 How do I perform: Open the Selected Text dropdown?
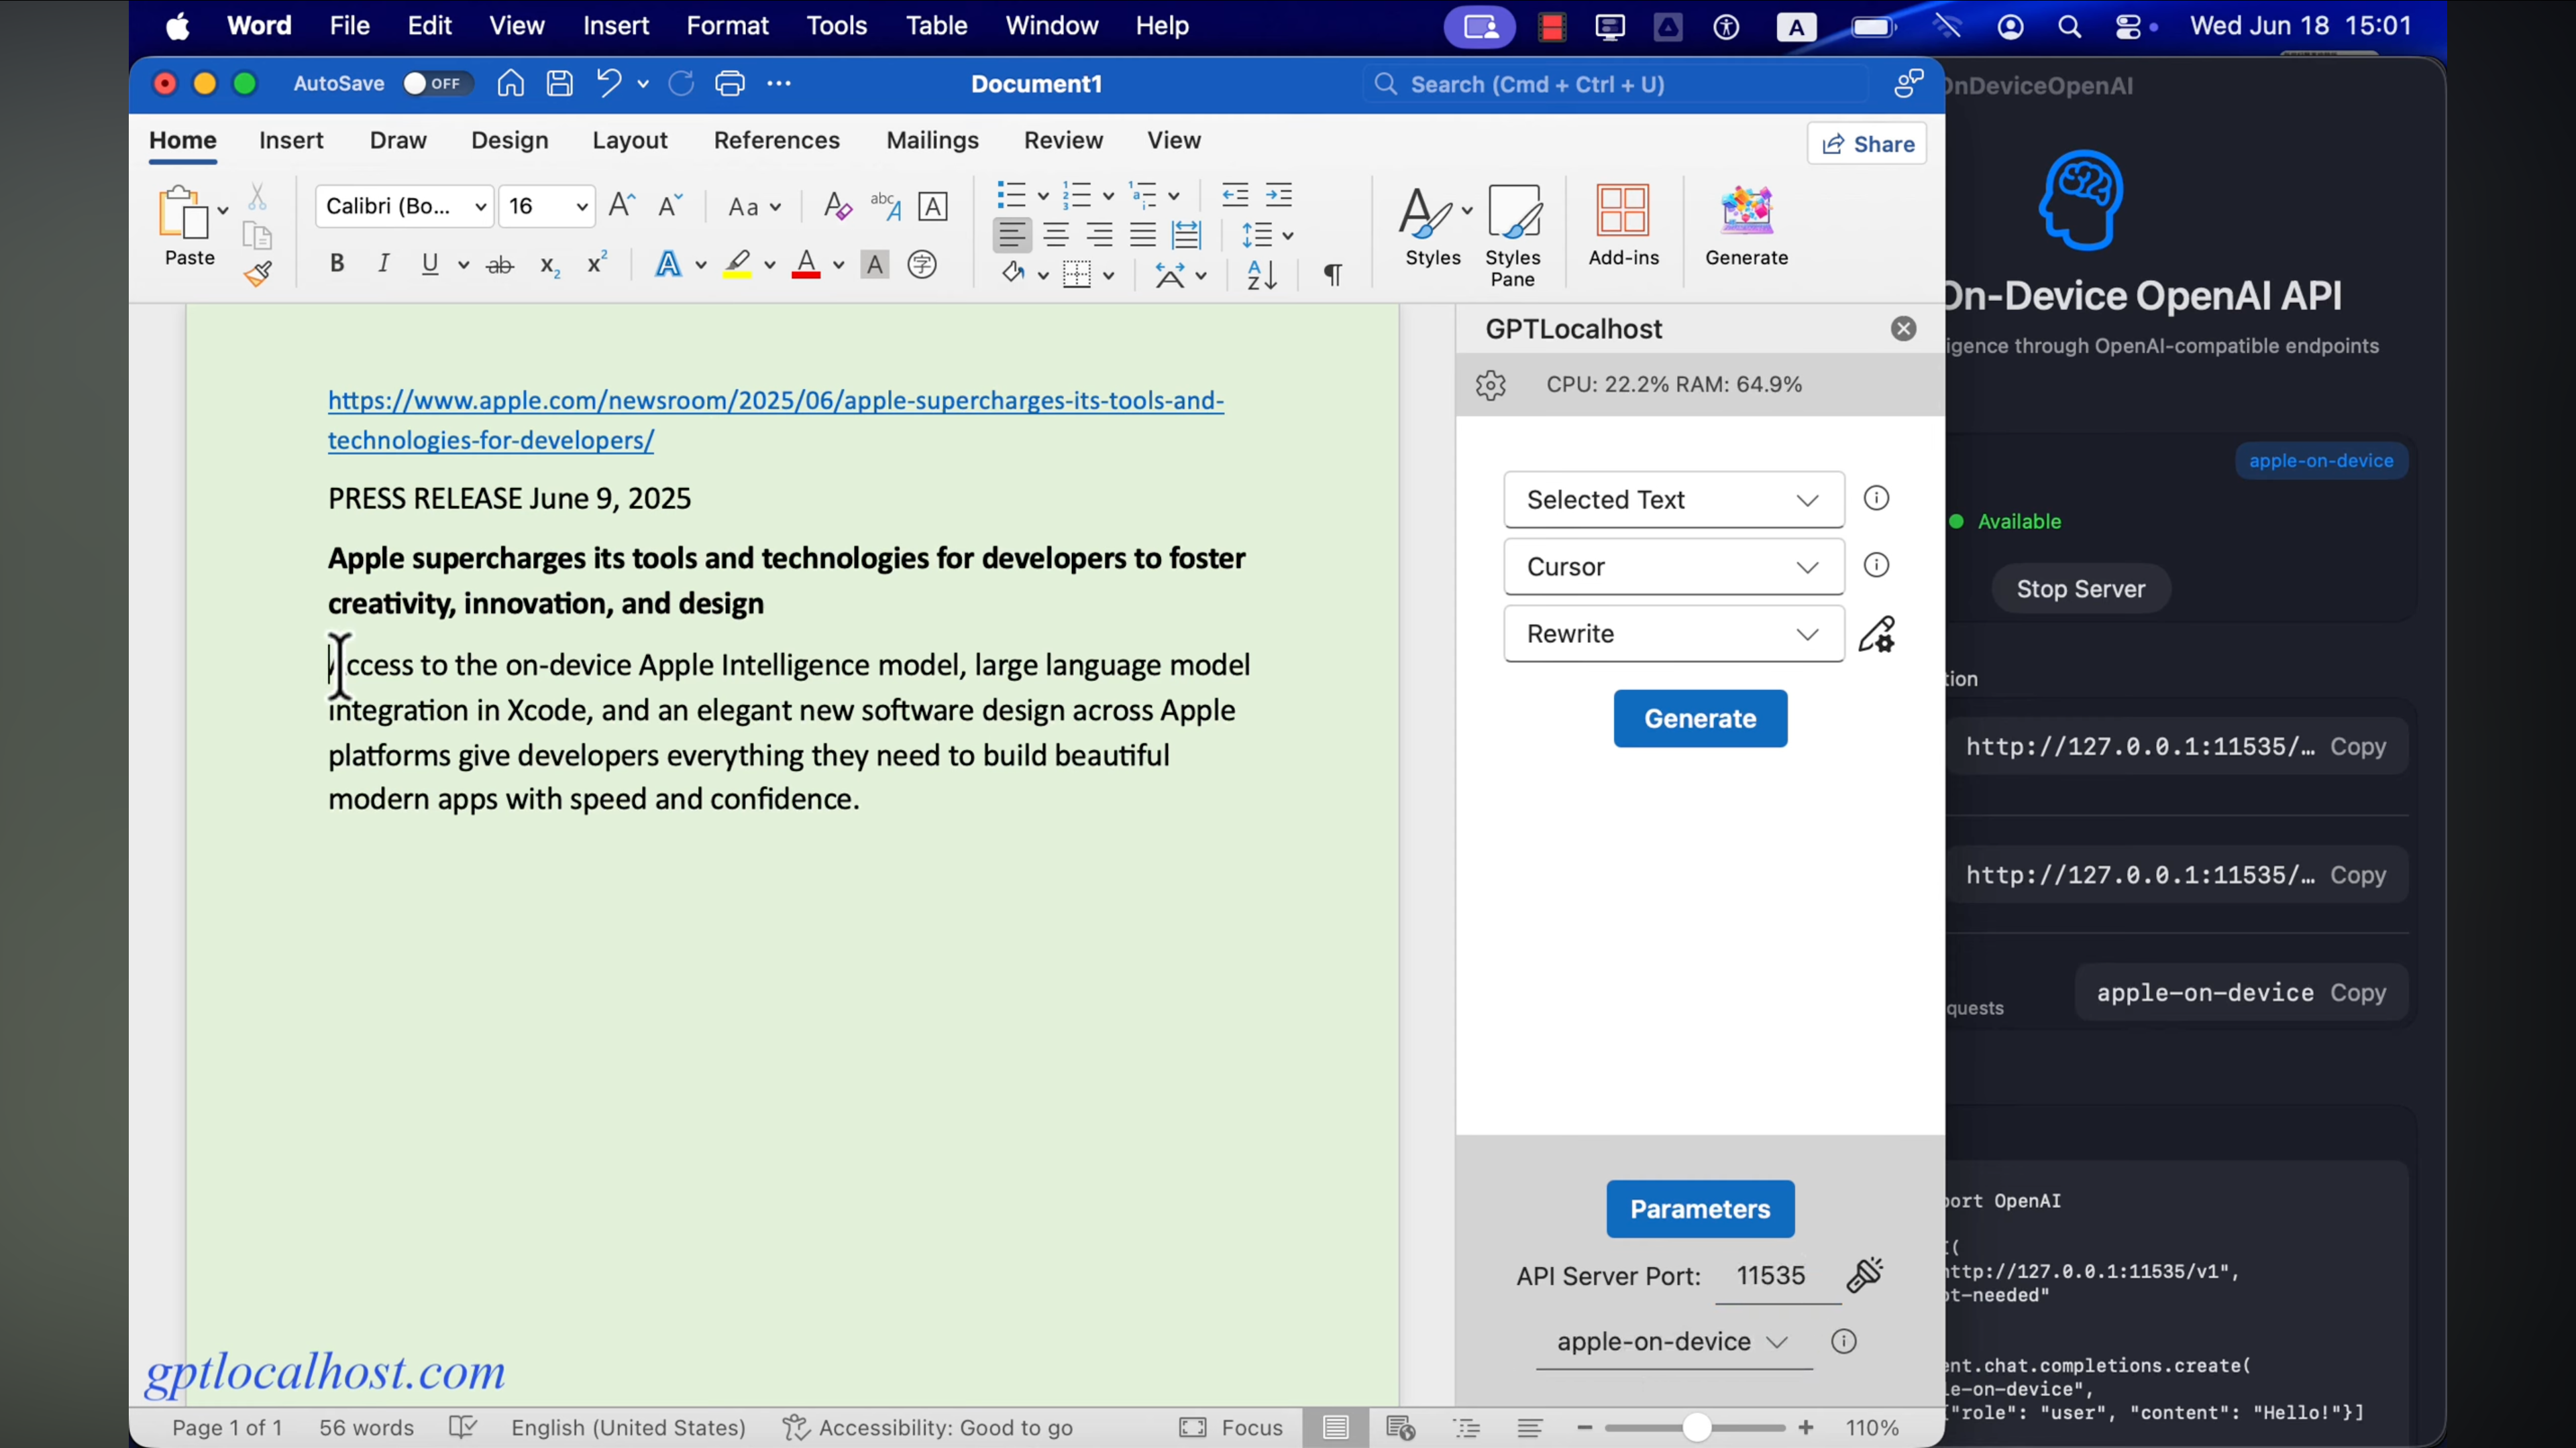point(1673,499)
